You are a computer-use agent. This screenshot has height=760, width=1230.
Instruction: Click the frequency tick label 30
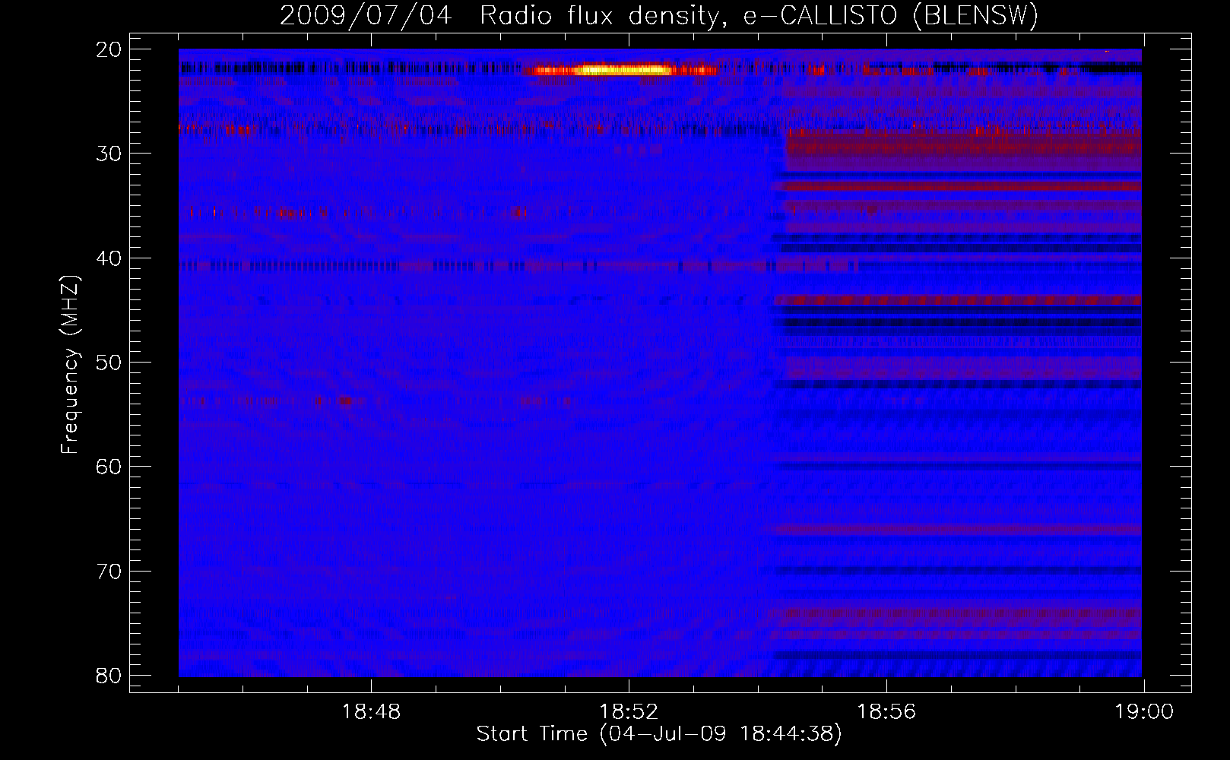[x=109, y=154]
